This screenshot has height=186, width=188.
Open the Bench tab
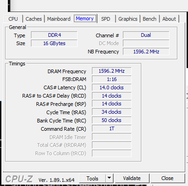click(150, 19)
